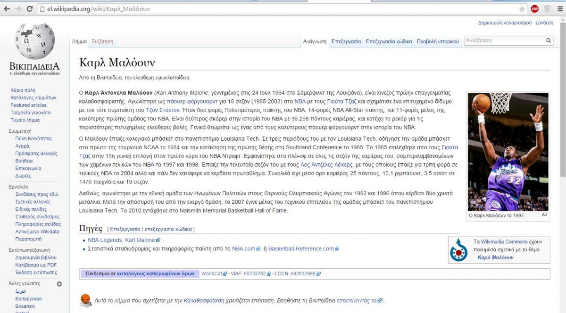Viewport: 566px width, 313px height.
Task: Open Αγορά sidebar link
Action: click(x=22, y=146)
